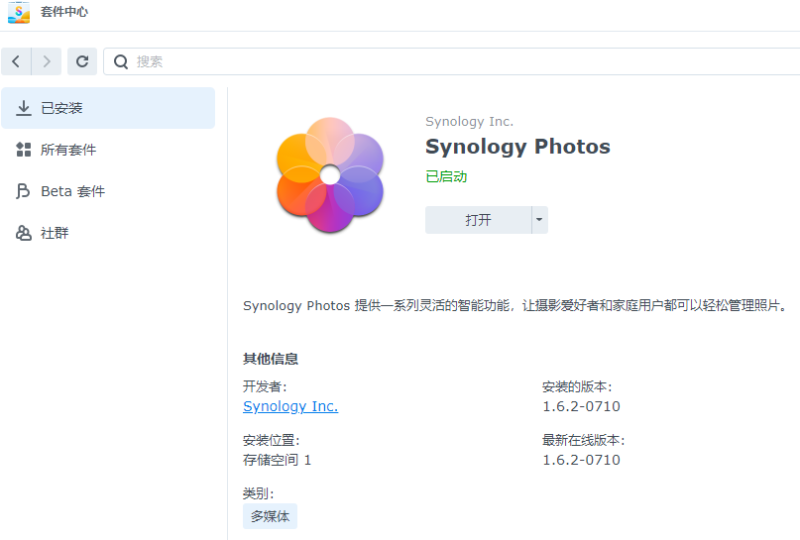Click the 其他信息 section heading
The image size is (800, 540).
271,359
